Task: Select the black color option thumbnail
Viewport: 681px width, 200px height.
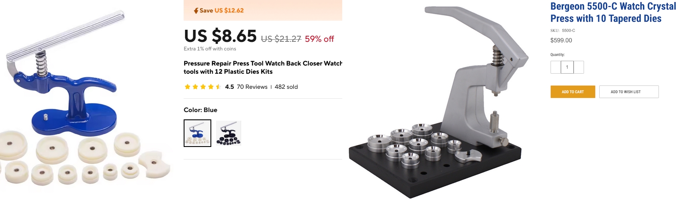Action: [229, 133]
